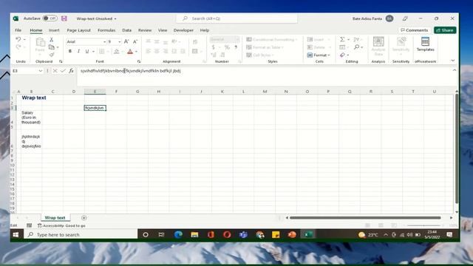Click Accessibility: Good to go status
Viewport: 473px width, 266px height.
[x=61, y=225]
